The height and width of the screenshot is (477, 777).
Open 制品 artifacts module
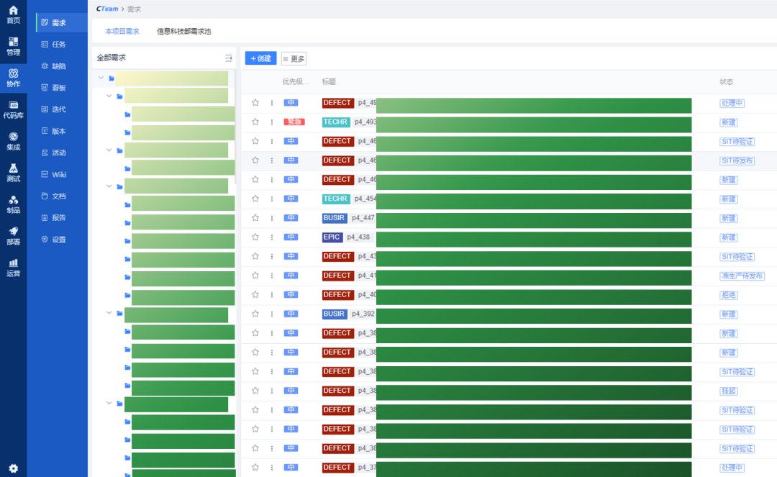pyautogui.click(x=14, y=204)
